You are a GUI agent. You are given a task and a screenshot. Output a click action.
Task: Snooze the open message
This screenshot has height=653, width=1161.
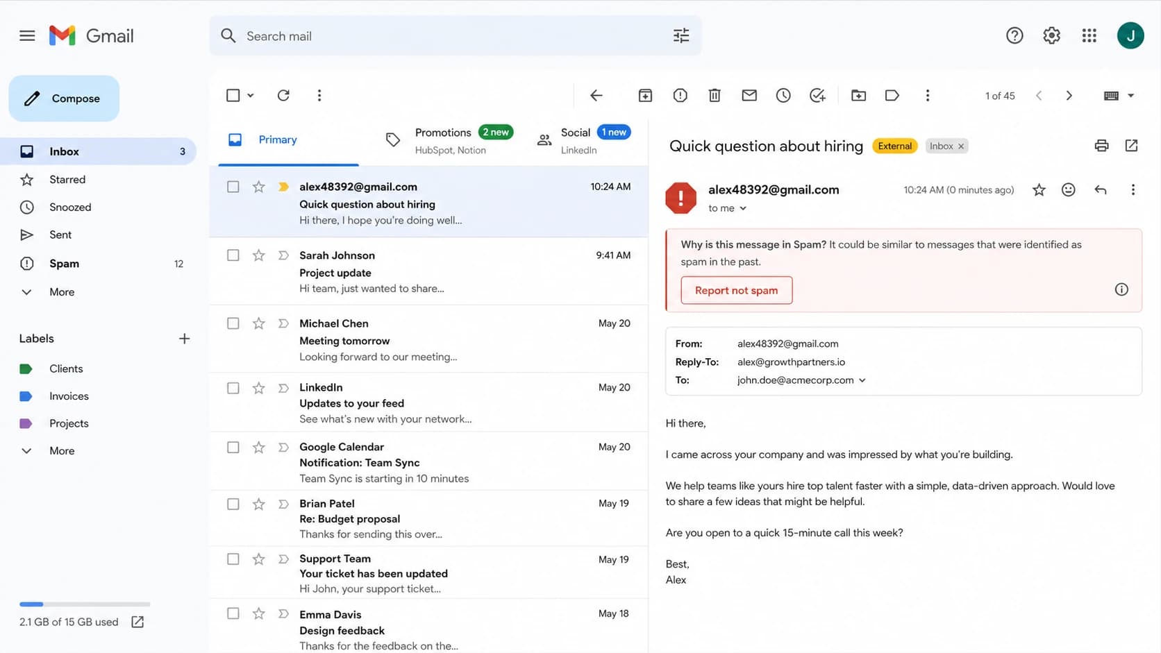pos(783,95)
